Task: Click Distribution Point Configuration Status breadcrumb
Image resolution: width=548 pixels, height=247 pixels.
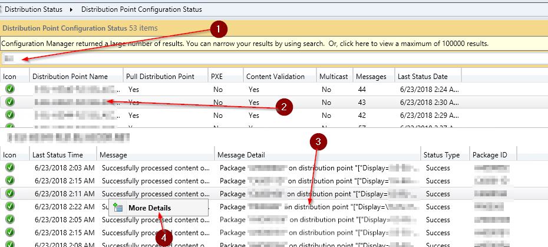Action: coord(141,9)
